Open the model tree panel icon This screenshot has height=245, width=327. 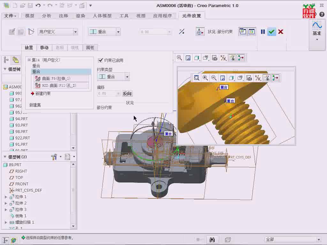tap(6, 60)
